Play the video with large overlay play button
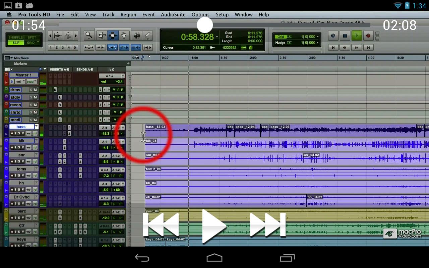 point(214,226)
